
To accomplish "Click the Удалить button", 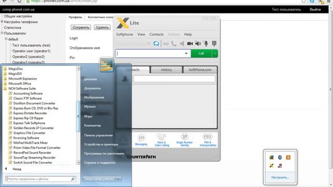I will point(102,28).
